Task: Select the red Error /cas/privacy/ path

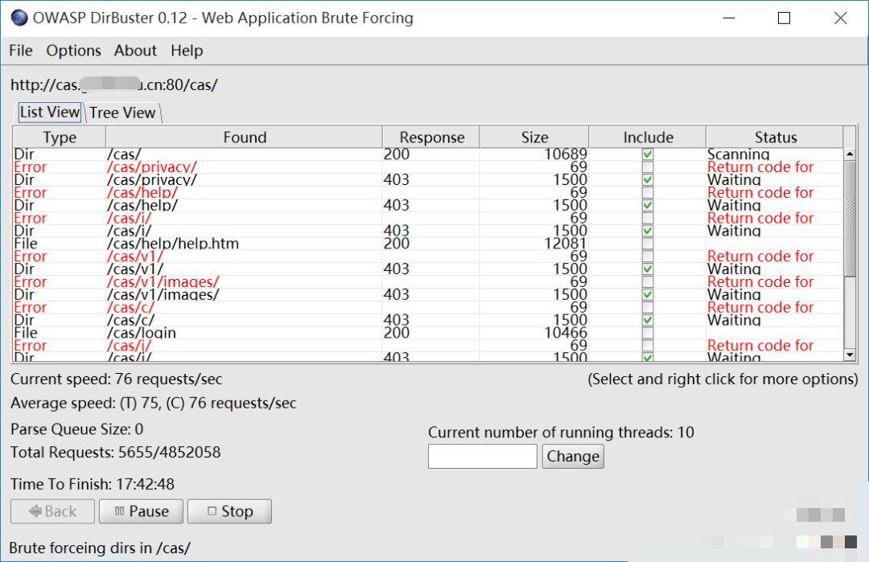Action: pyautogui.click(x=152, y=166)
